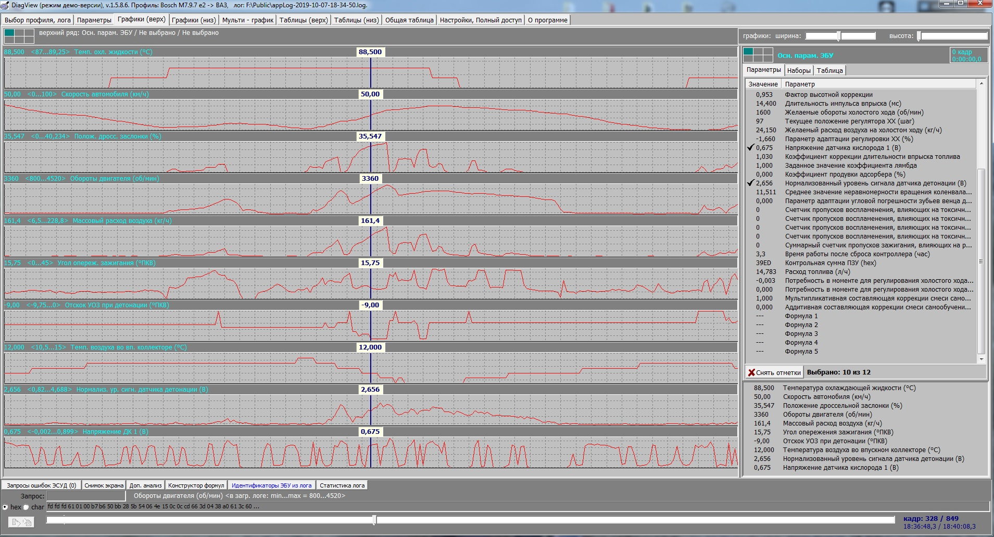
Task: Click Угол опережения зажигания in selected list
Action: (x=838, y=432)
